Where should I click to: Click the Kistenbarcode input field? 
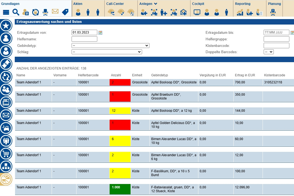[276, 46]
